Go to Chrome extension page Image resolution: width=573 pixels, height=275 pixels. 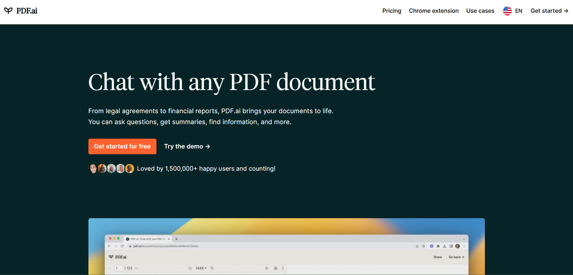[434, 11]
